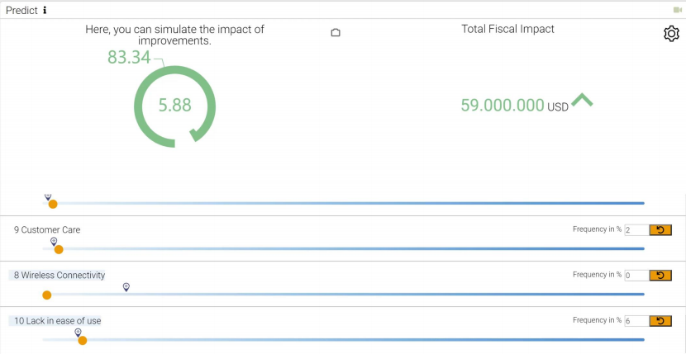Reset the Wireless Connectivity frequency
The height and width of the screenshot is (354, 686).
pos(660,276)
